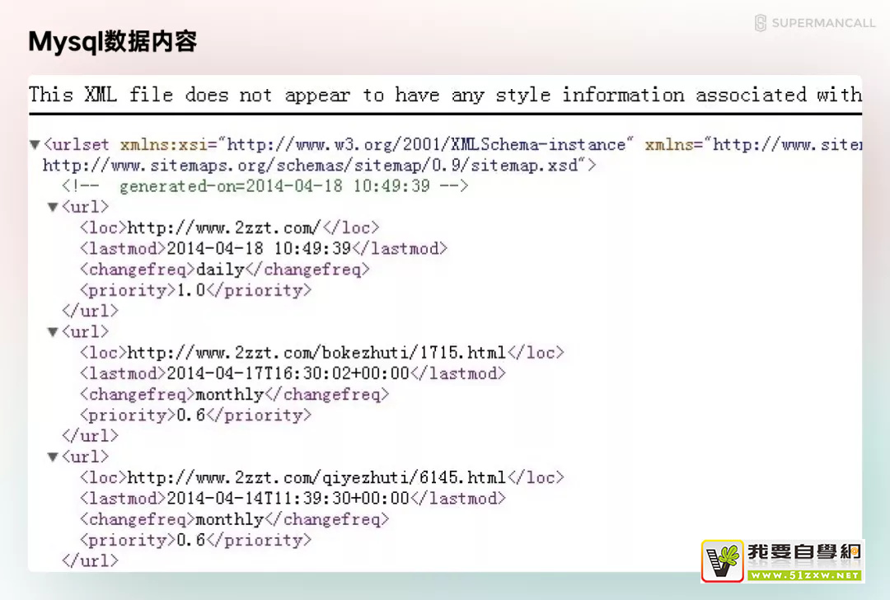Screen dimensions: 890x600
Task: Click the bokezhuti/1715.html loc URL
Action: pyautogui.click(x=316, y=353)
